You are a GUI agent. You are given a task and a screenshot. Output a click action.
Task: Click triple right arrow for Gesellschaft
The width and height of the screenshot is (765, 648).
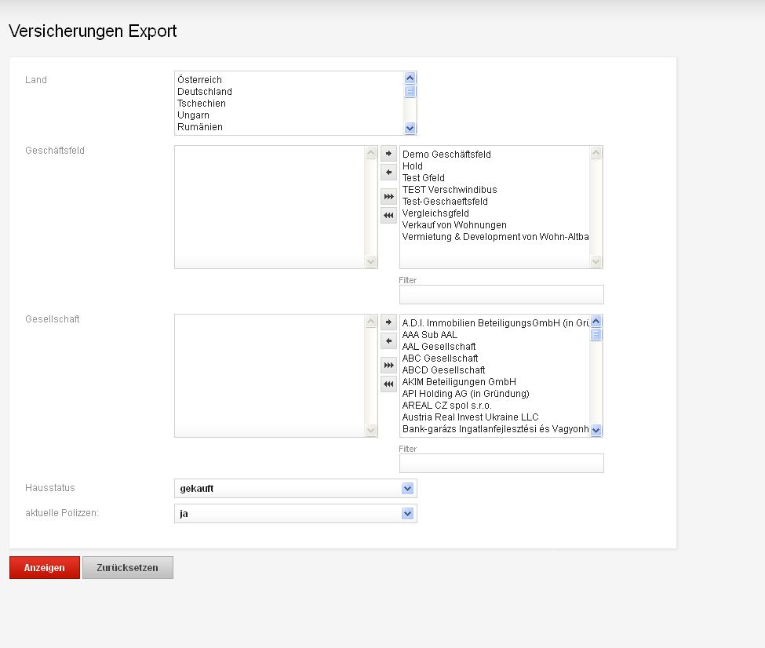(x=388, y=365)
